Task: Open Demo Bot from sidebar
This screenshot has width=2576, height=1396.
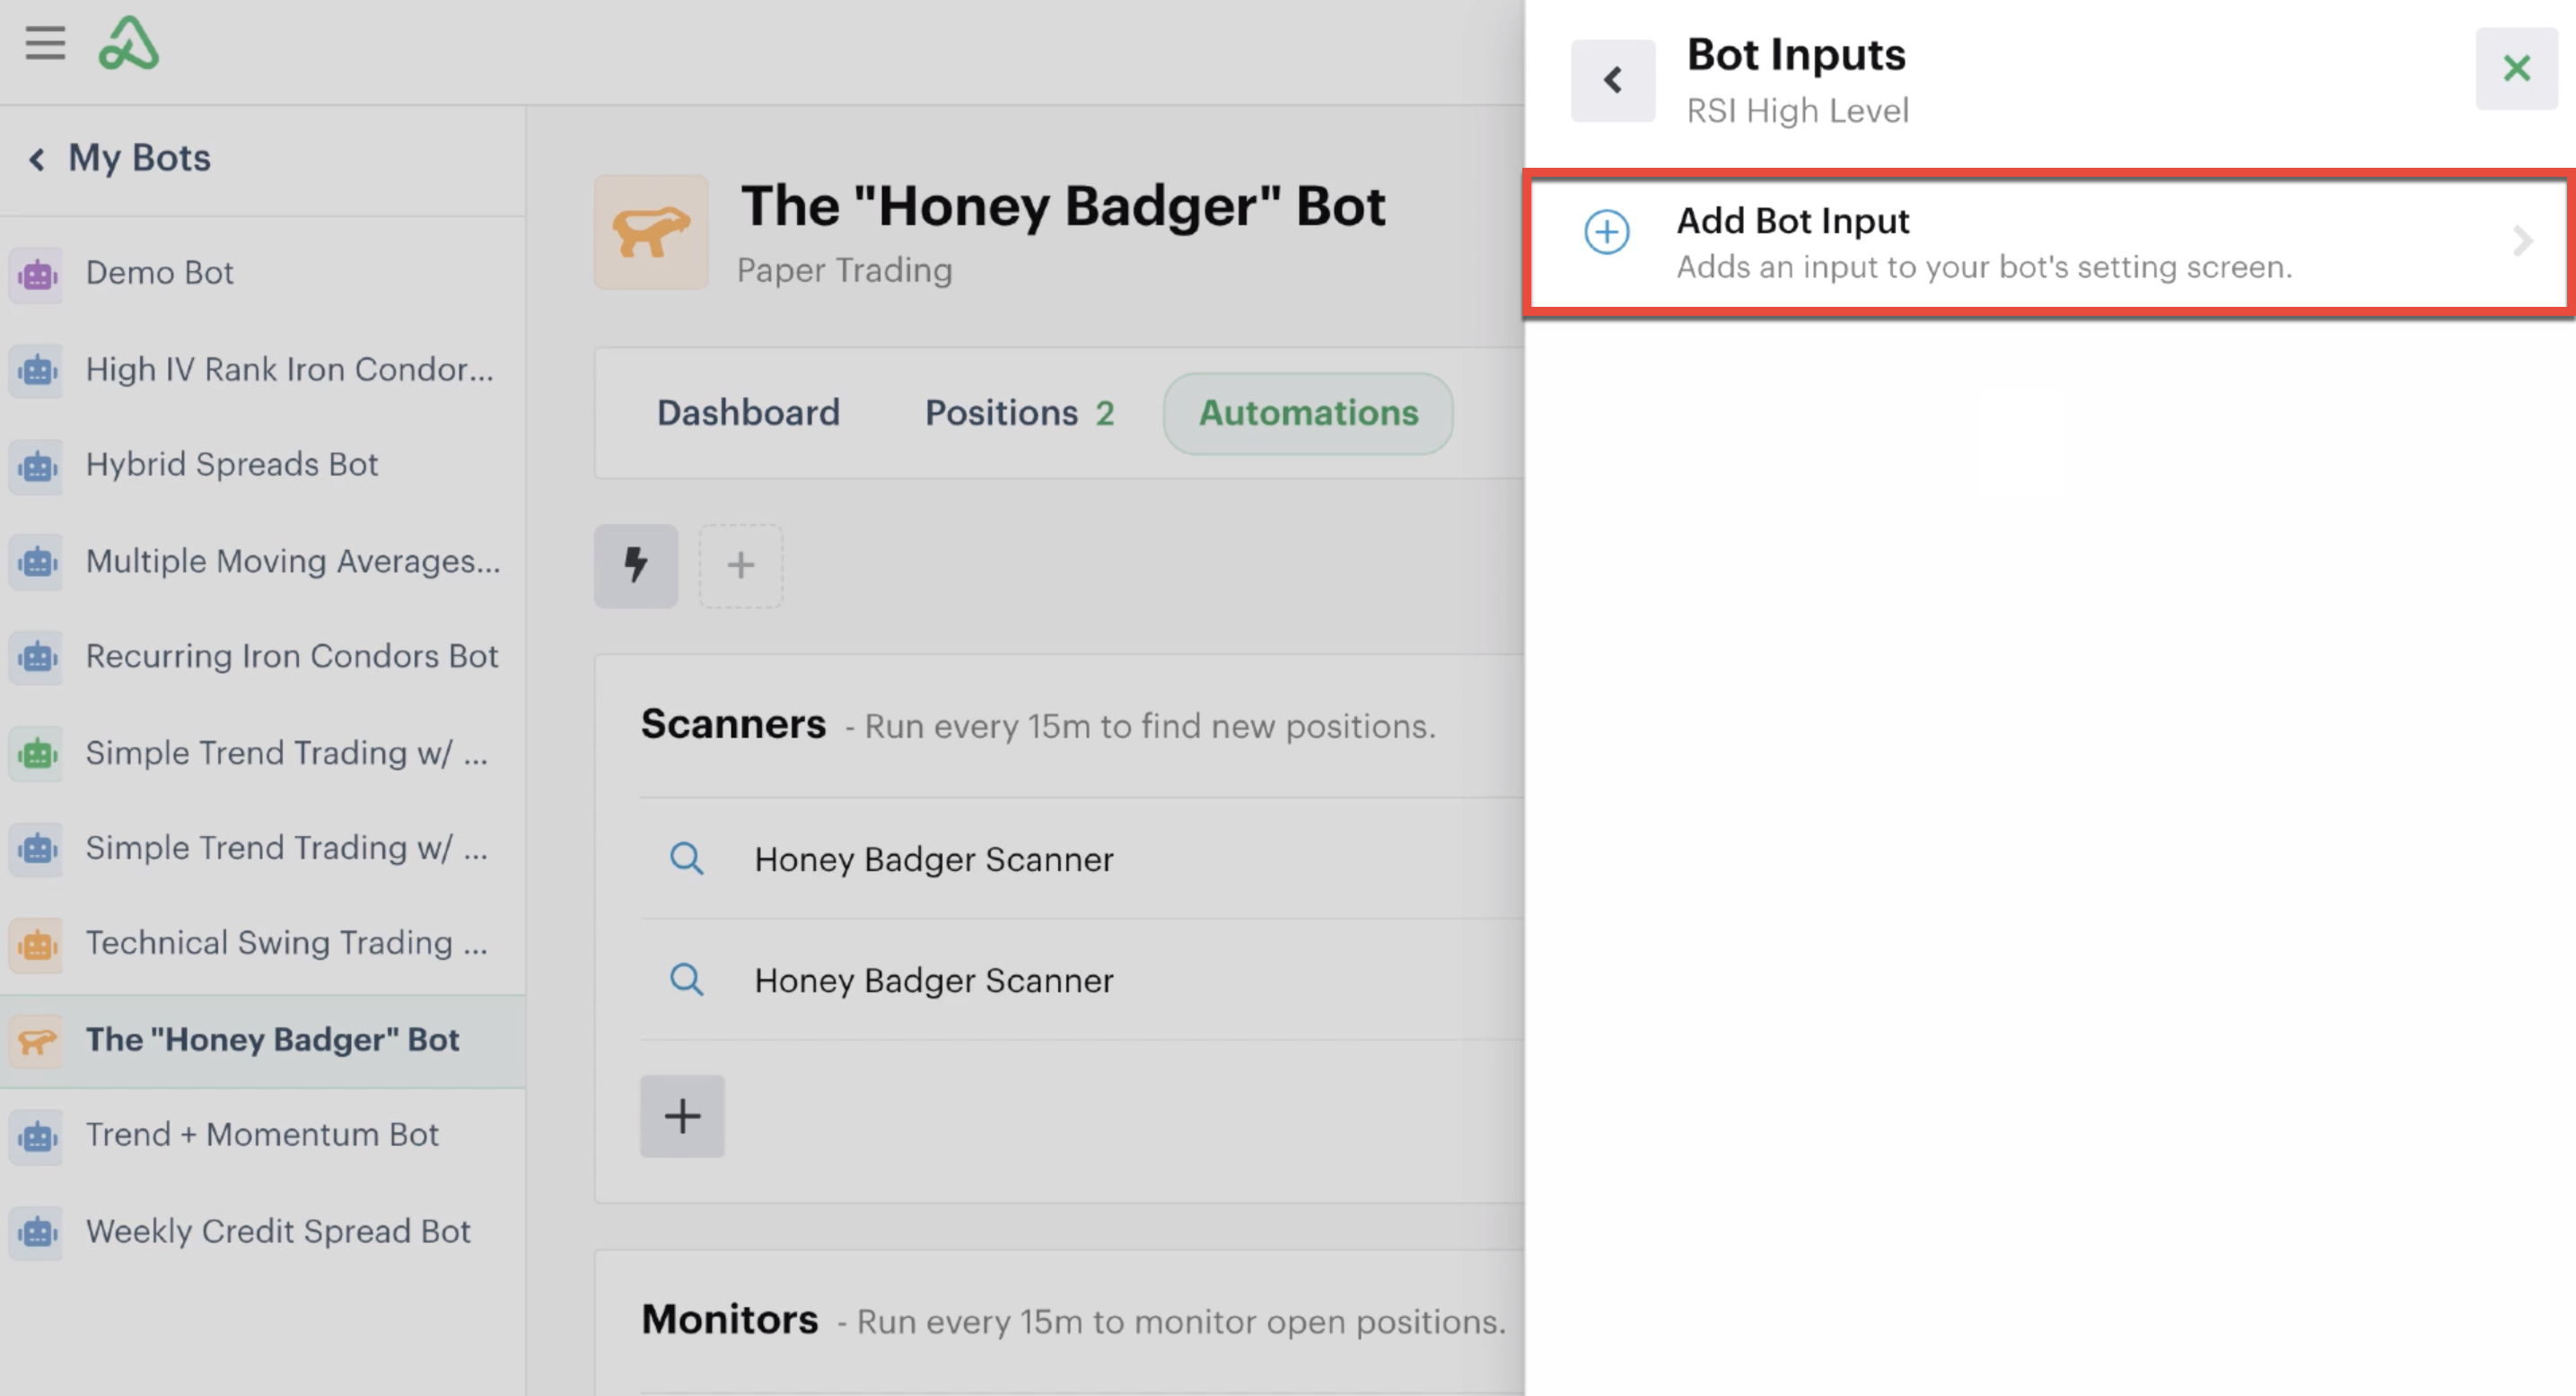Action: pos(262,273)
